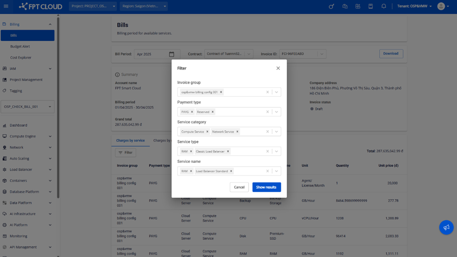The width and height of the screenshot is (457, 257).
Task: Remove the Reserved payment type tag
Action: point(213,112)
